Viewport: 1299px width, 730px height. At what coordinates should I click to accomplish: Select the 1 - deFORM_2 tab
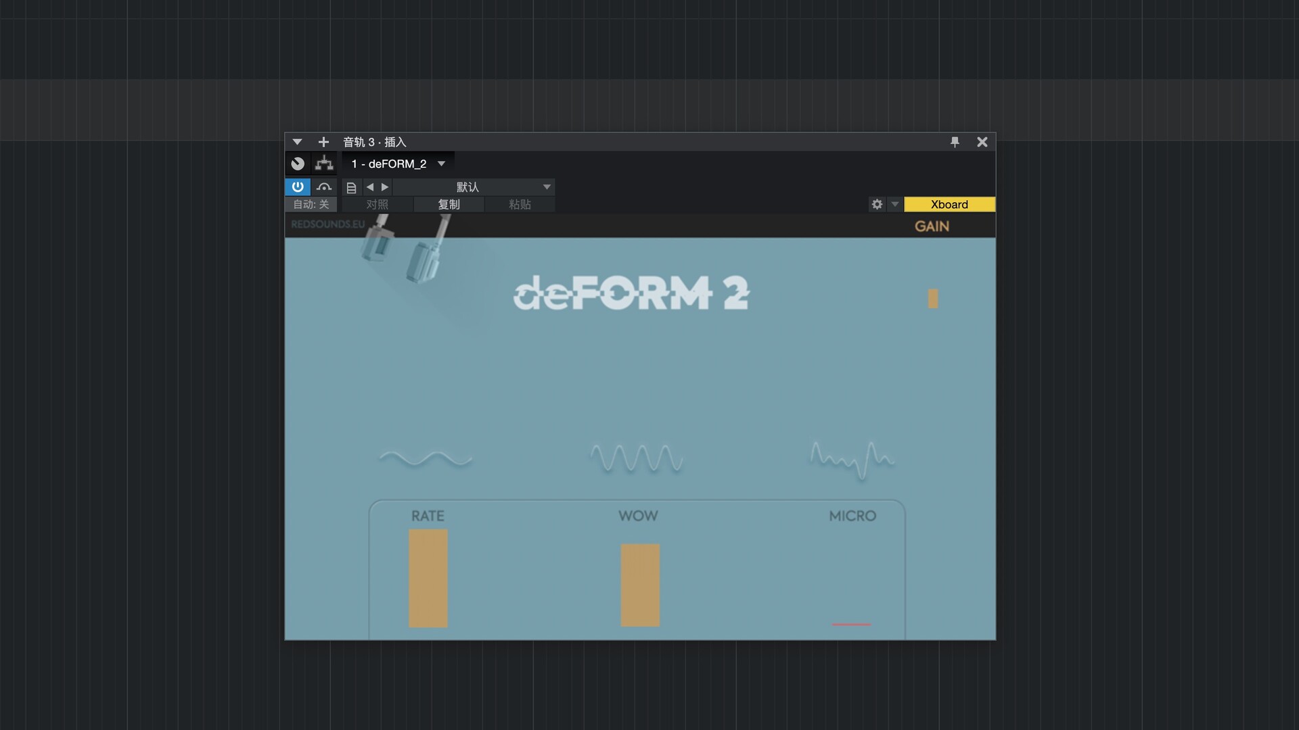(389, 164)
